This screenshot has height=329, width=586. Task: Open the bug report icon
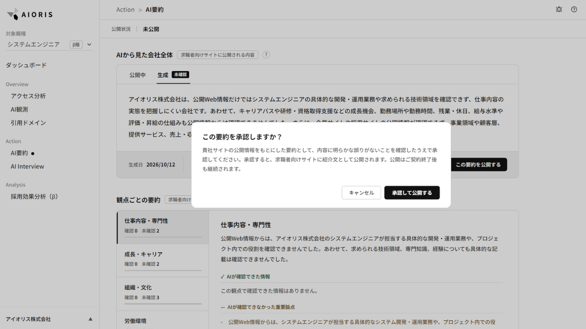tap(559, 9)
